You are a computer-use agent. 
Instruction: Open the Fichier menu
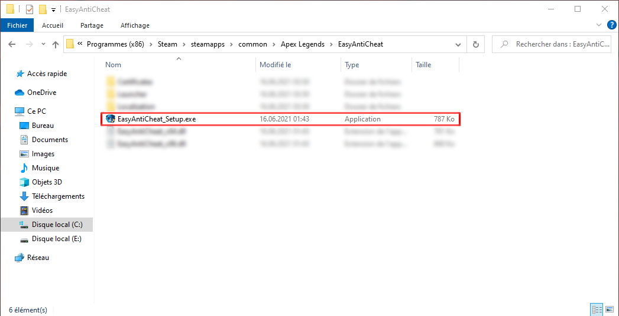17,25
